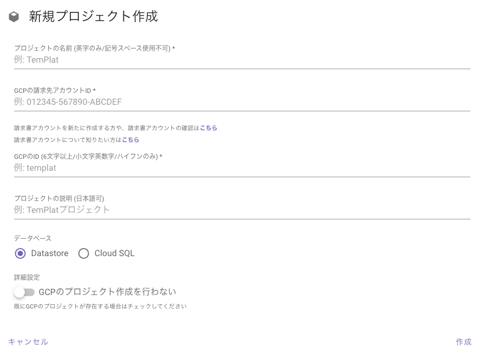Image resolution: width=485 pixels, height=355 pixels.
Task: Click the キャンセル button
Action: [x=28, y=341]
